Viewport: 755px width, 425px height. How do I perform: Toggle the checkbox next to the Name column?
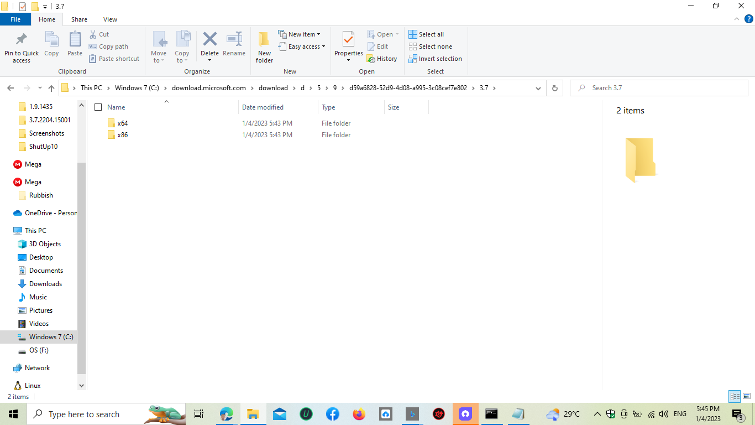click(98, 107)
